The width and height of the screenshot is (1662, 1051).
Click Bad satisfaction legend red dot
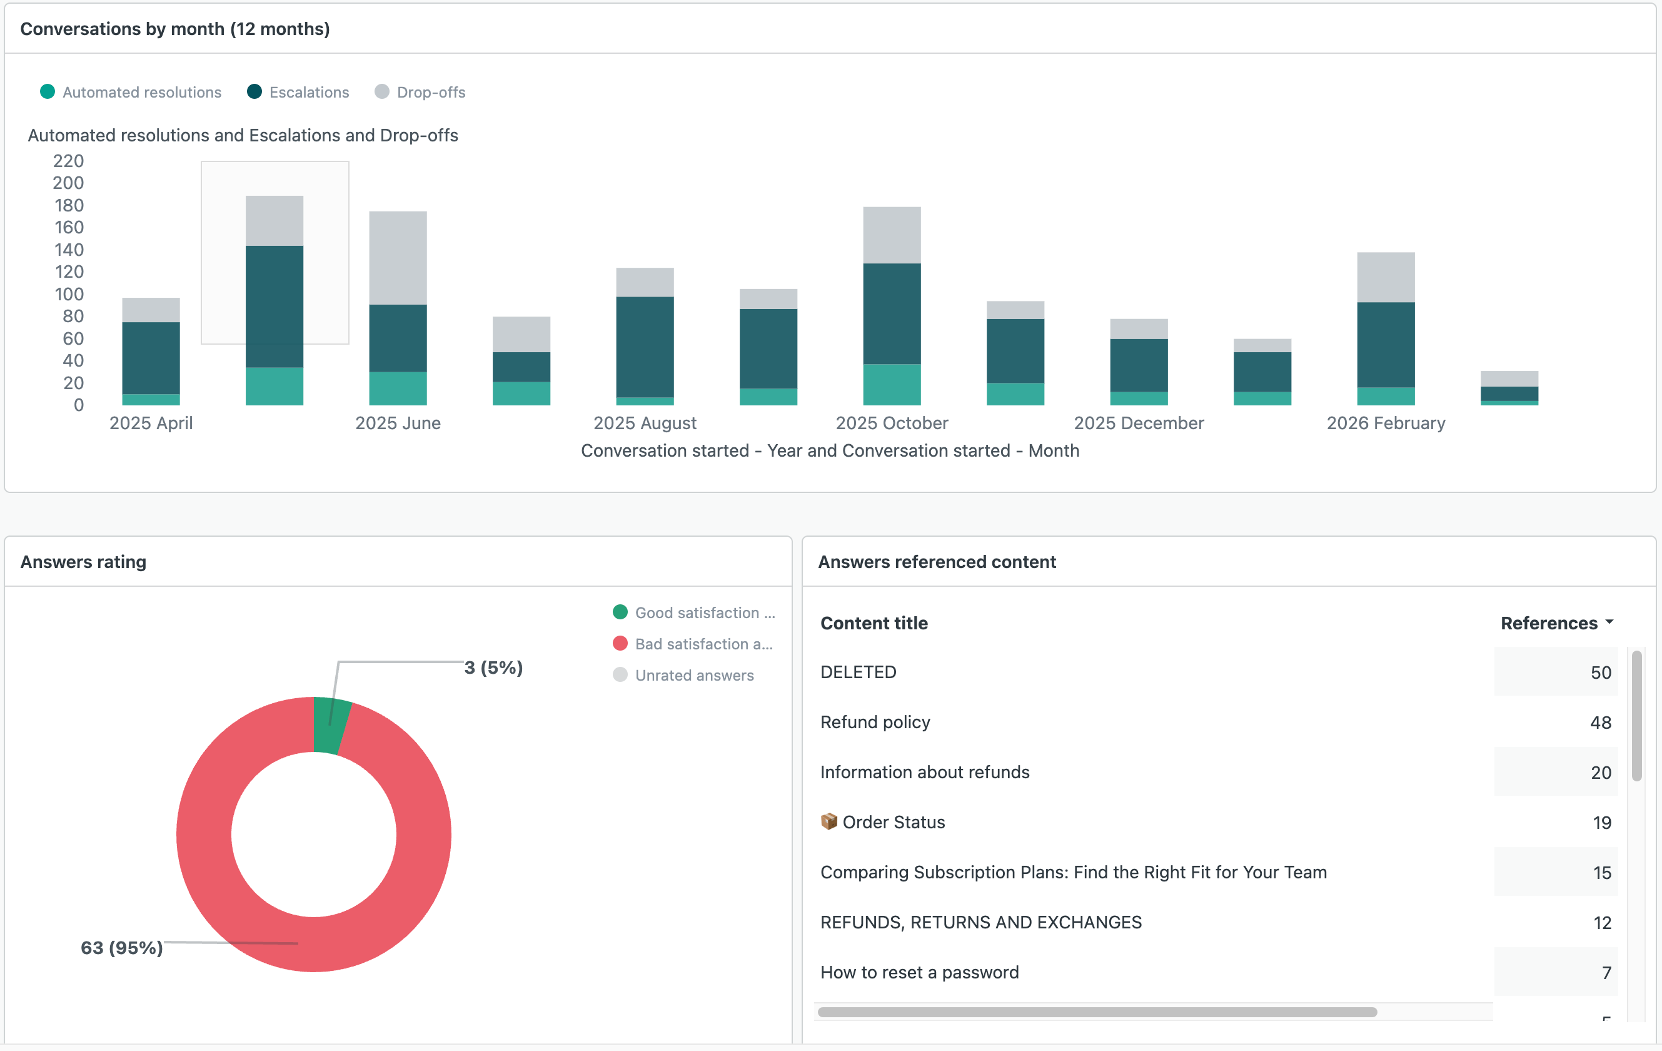(620, 643)
